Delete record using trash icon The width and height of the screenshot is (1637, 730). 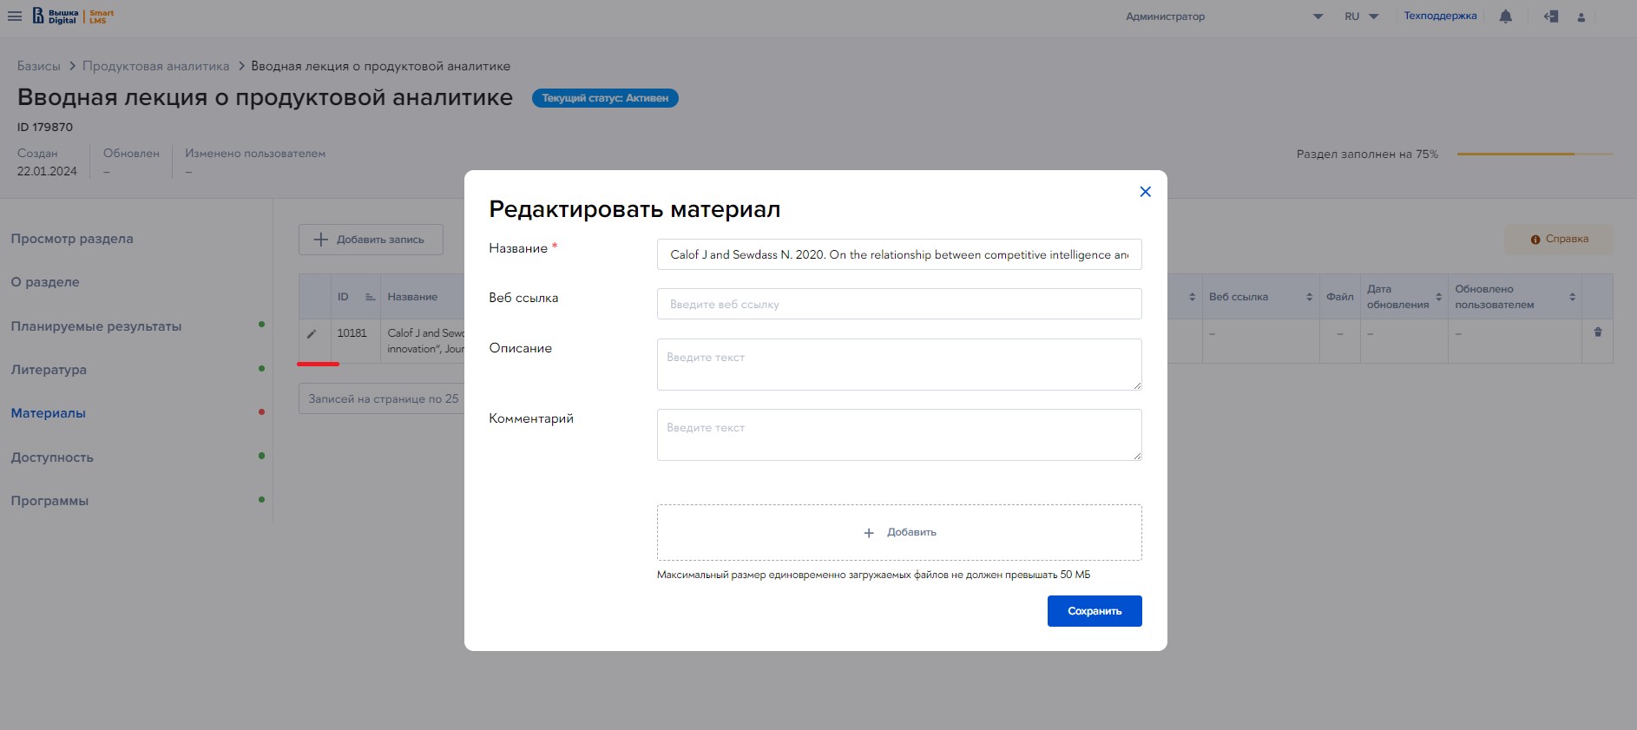(1598, 332)
